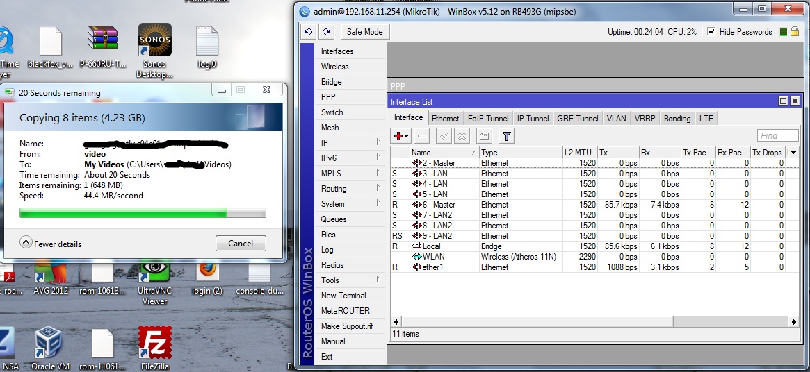Viewport: 810px width, 372px height.
Task: Select the login (2) Firefox file icon
Action: (207, 271)
